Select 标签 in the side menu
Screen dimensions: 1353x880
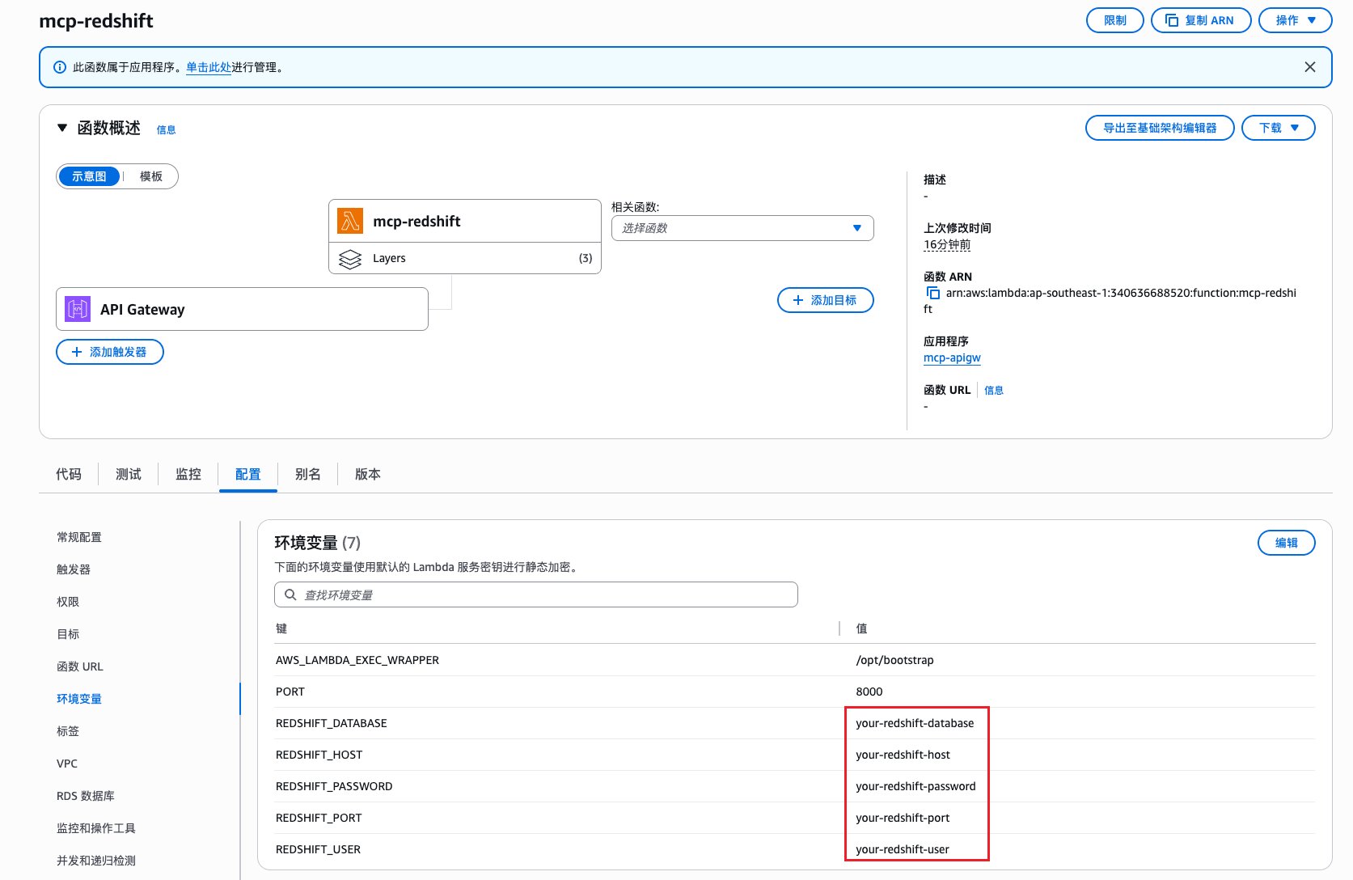[x=68, y=731]
